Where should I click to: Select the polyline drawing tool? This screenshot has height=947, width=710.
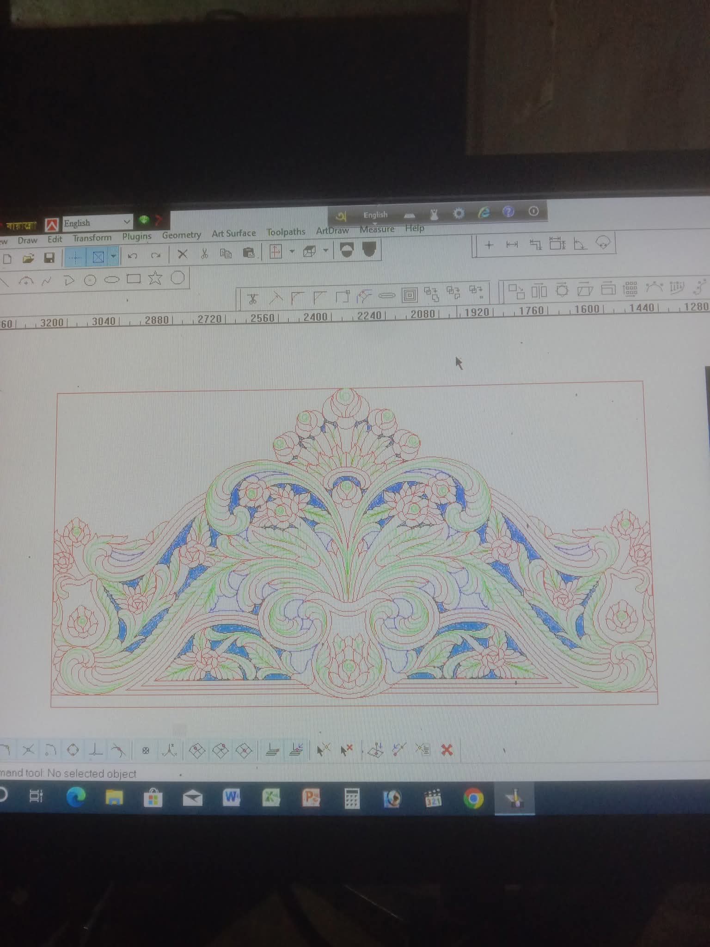tap(69, 280)
